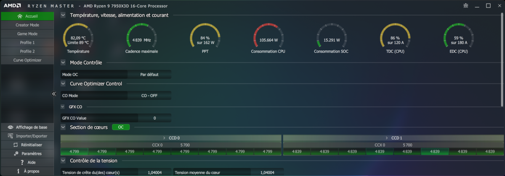
Task: Collapse the sidebar with the double-chevron arrow
Action: point(54,94)
